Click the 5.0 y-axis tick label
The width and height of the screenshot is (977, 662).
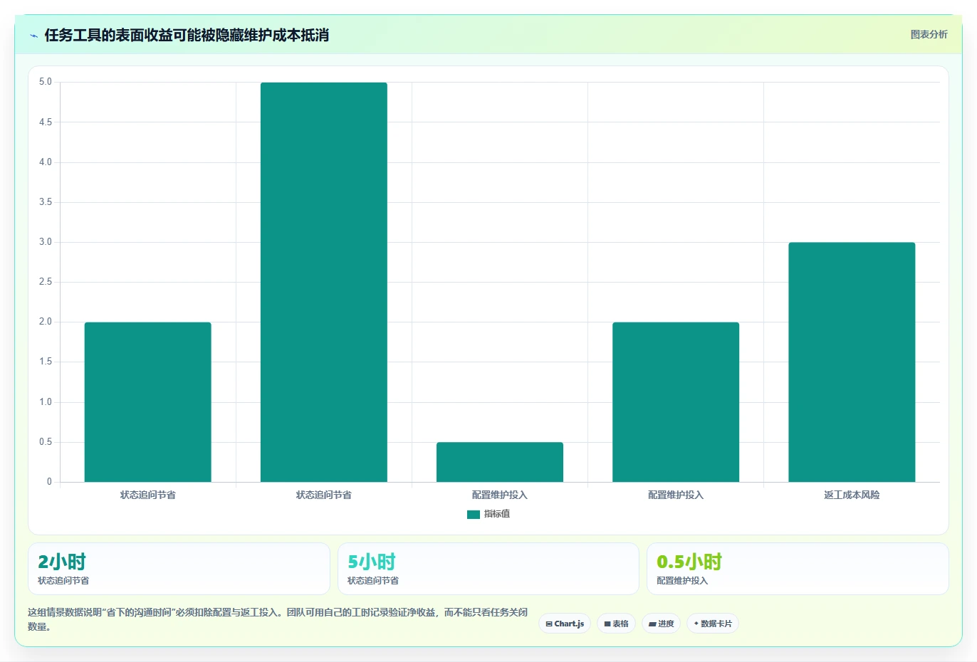click(x=46, y=82)
